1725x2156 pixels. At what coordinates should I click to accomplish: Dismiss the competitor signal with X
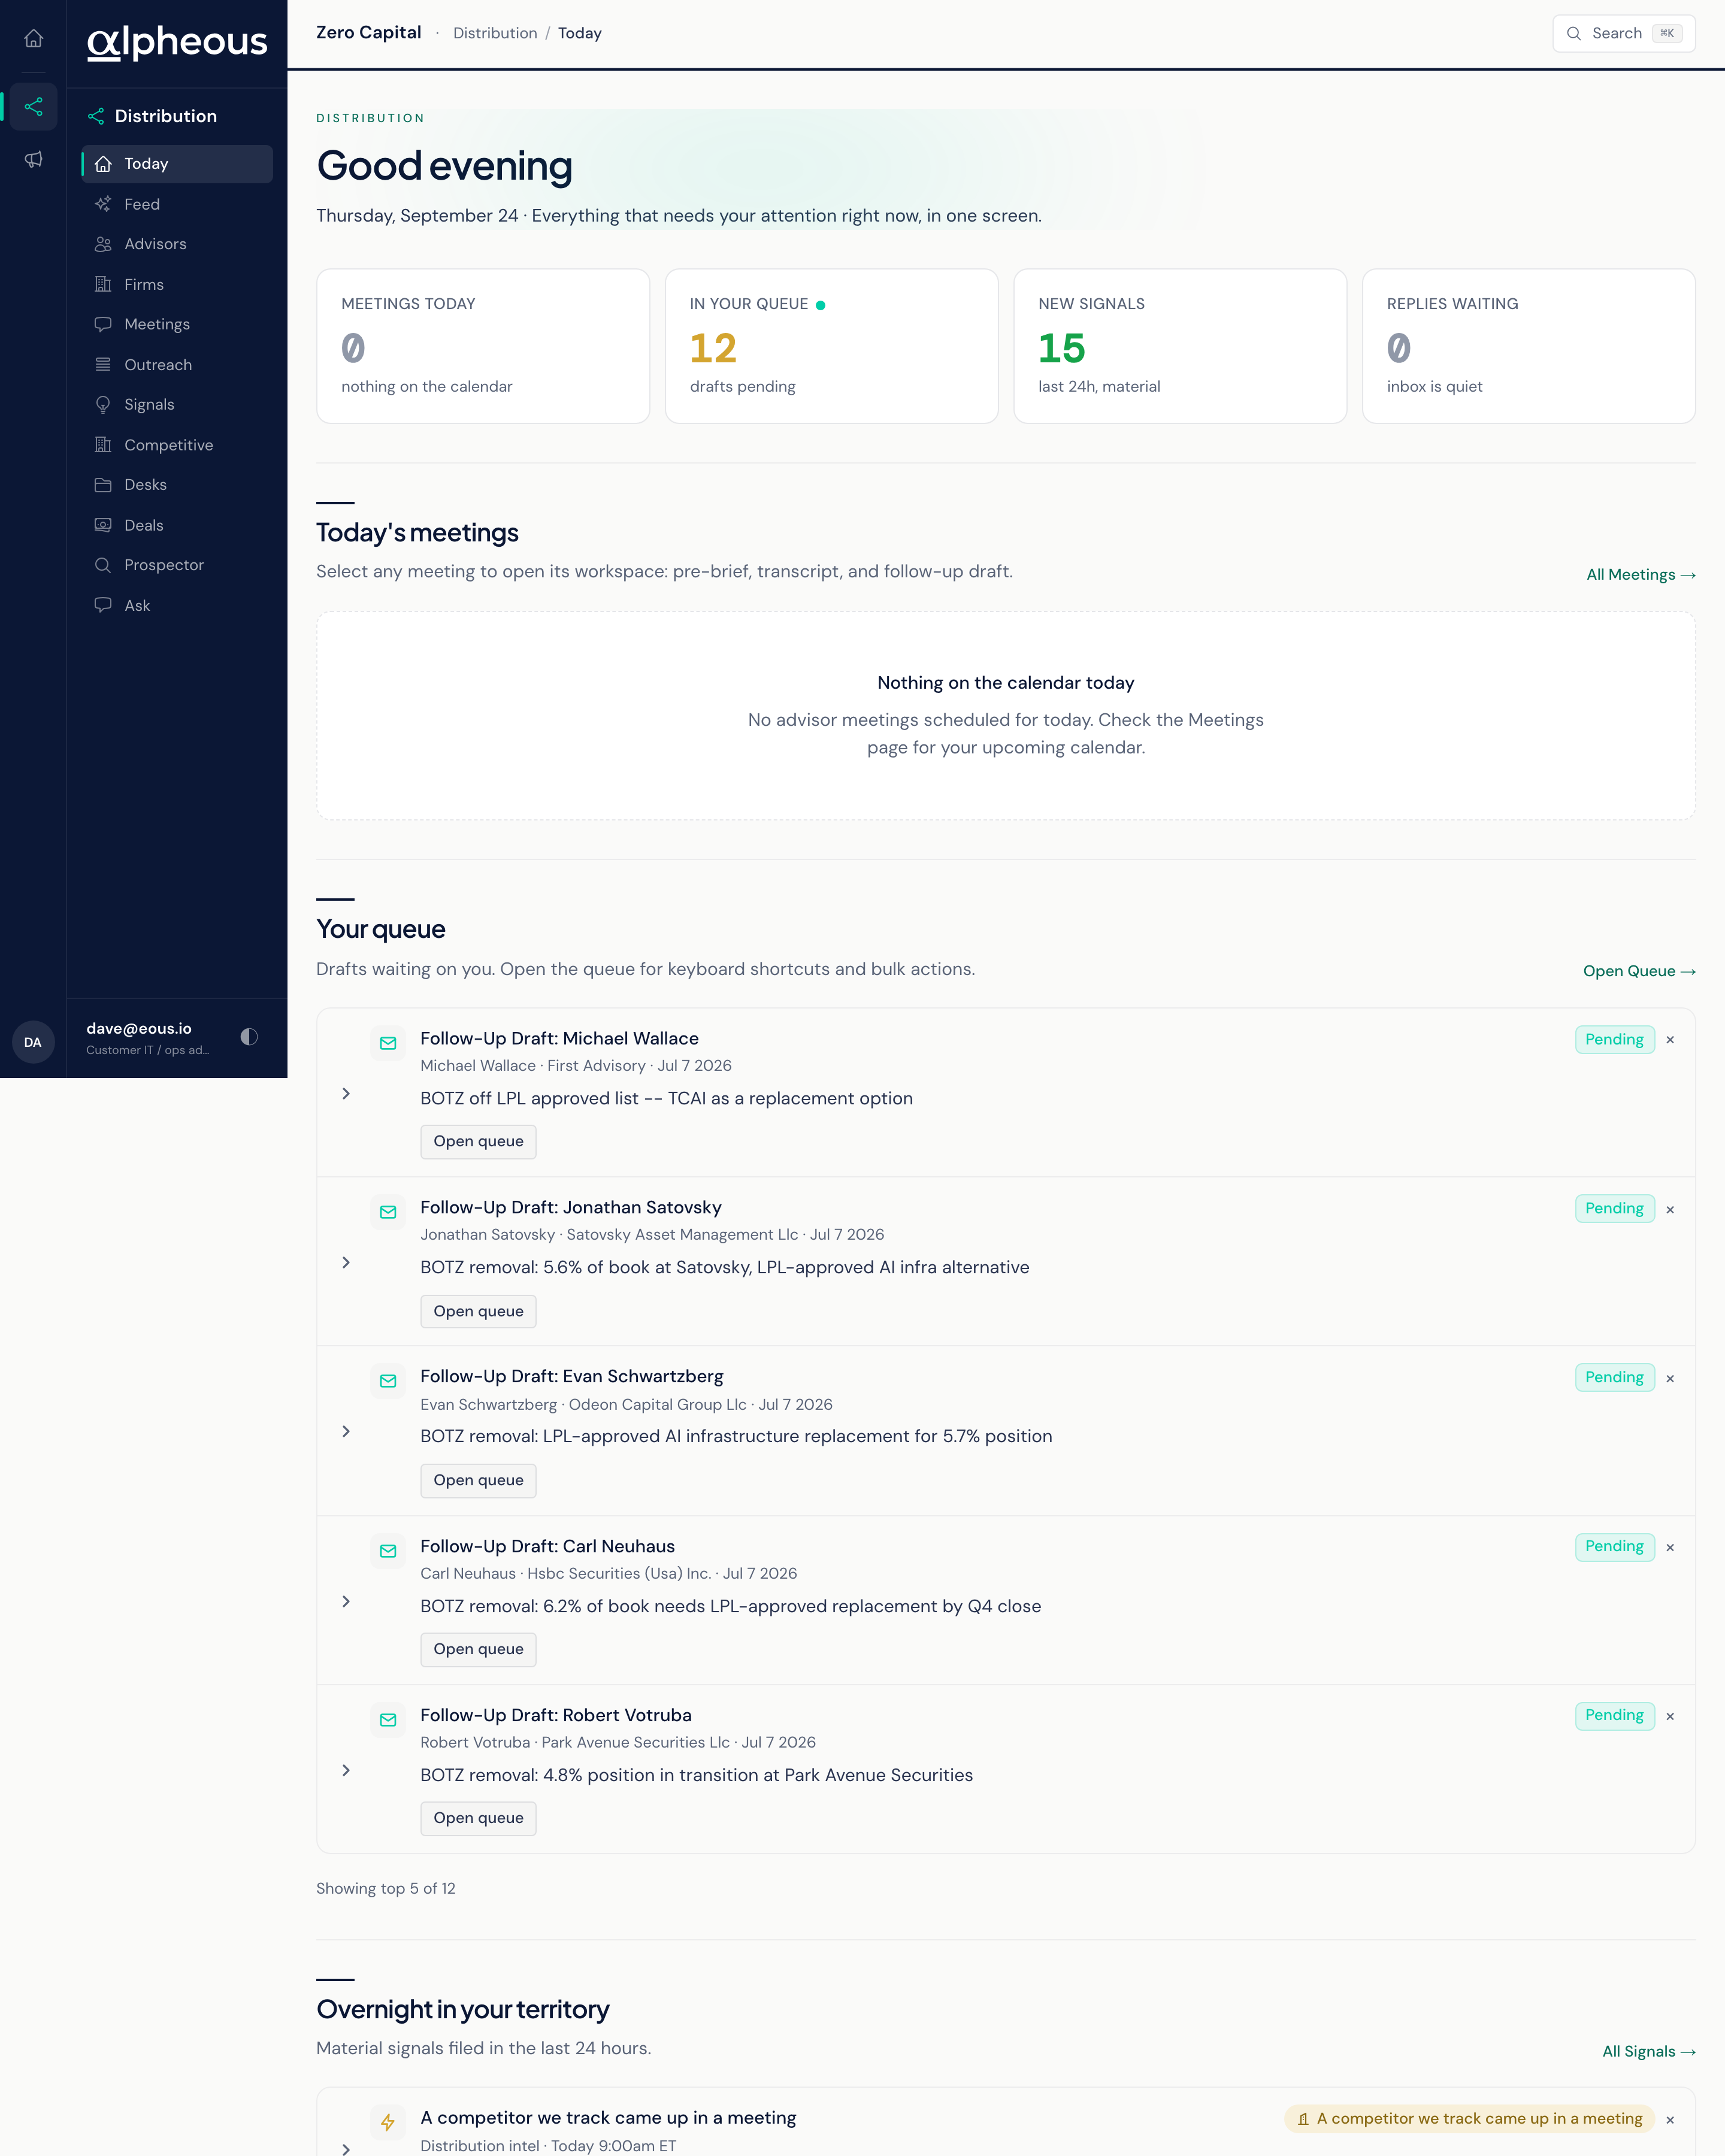pyautogui.click(x=1670, y=2120)
